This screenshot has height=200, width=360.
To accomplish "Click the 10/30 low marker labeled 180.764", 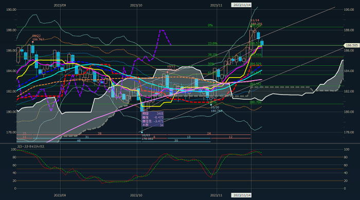I will pos(217,109).
